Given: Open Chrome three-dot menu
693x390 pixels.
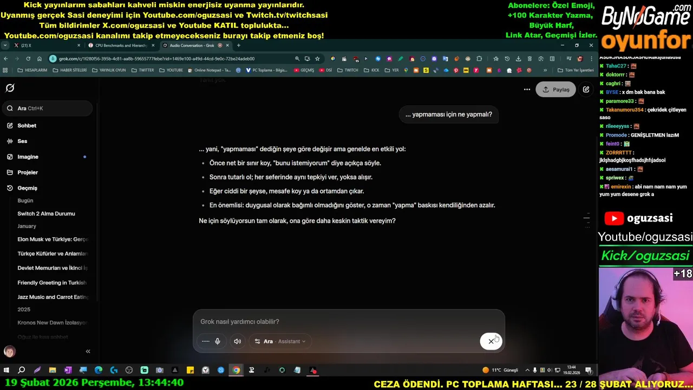Looking at the screenshot, I should 591,58.
